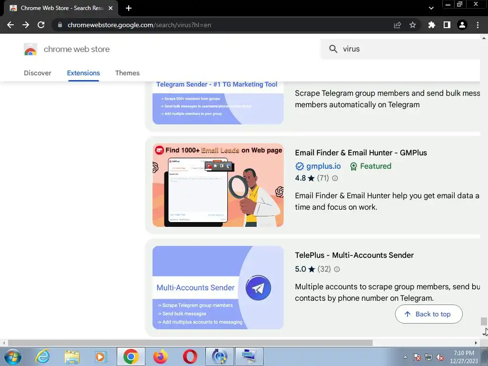Screen dimensions: 488x366
Task: Reload the Chrome Web Store page
Action: 41,25
